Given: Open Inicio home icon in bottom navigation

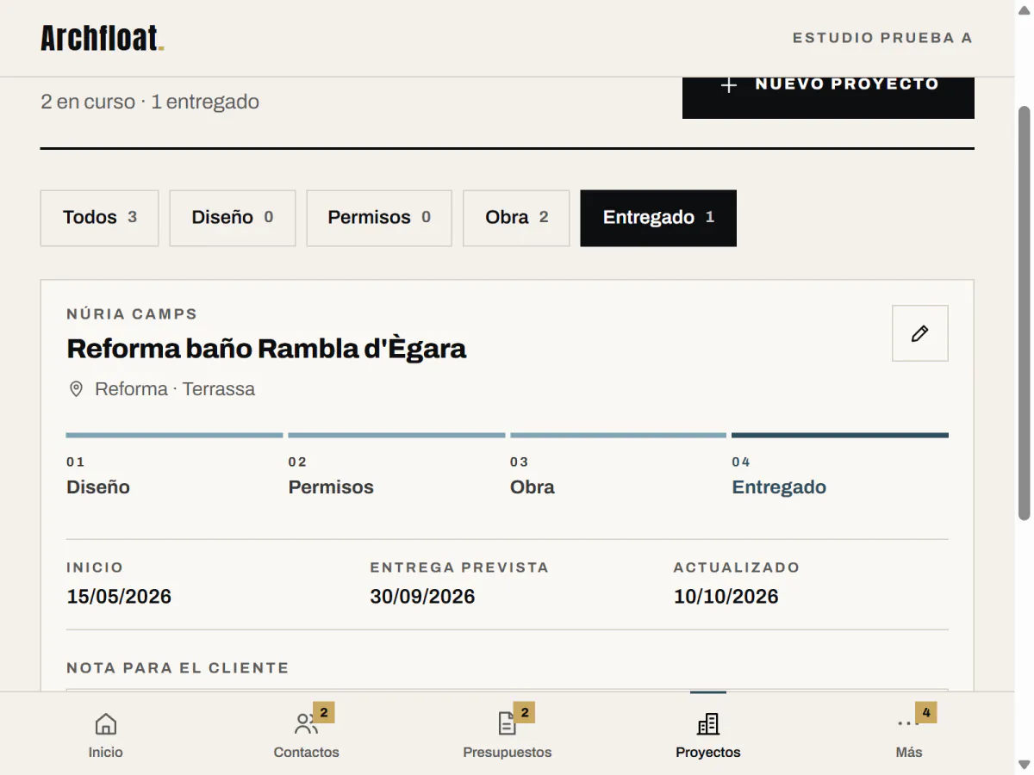Looking at the screenshot, I should pos(105,723).
